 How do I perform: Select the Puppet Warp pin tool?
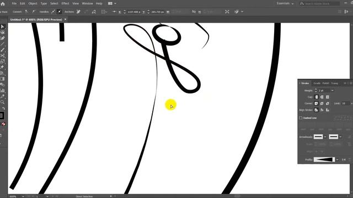pos(2,67)
